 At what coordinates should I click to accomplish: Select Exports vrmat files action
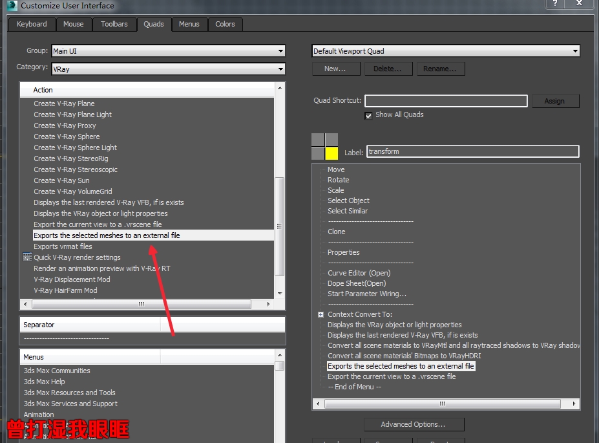tap(63, 246)
